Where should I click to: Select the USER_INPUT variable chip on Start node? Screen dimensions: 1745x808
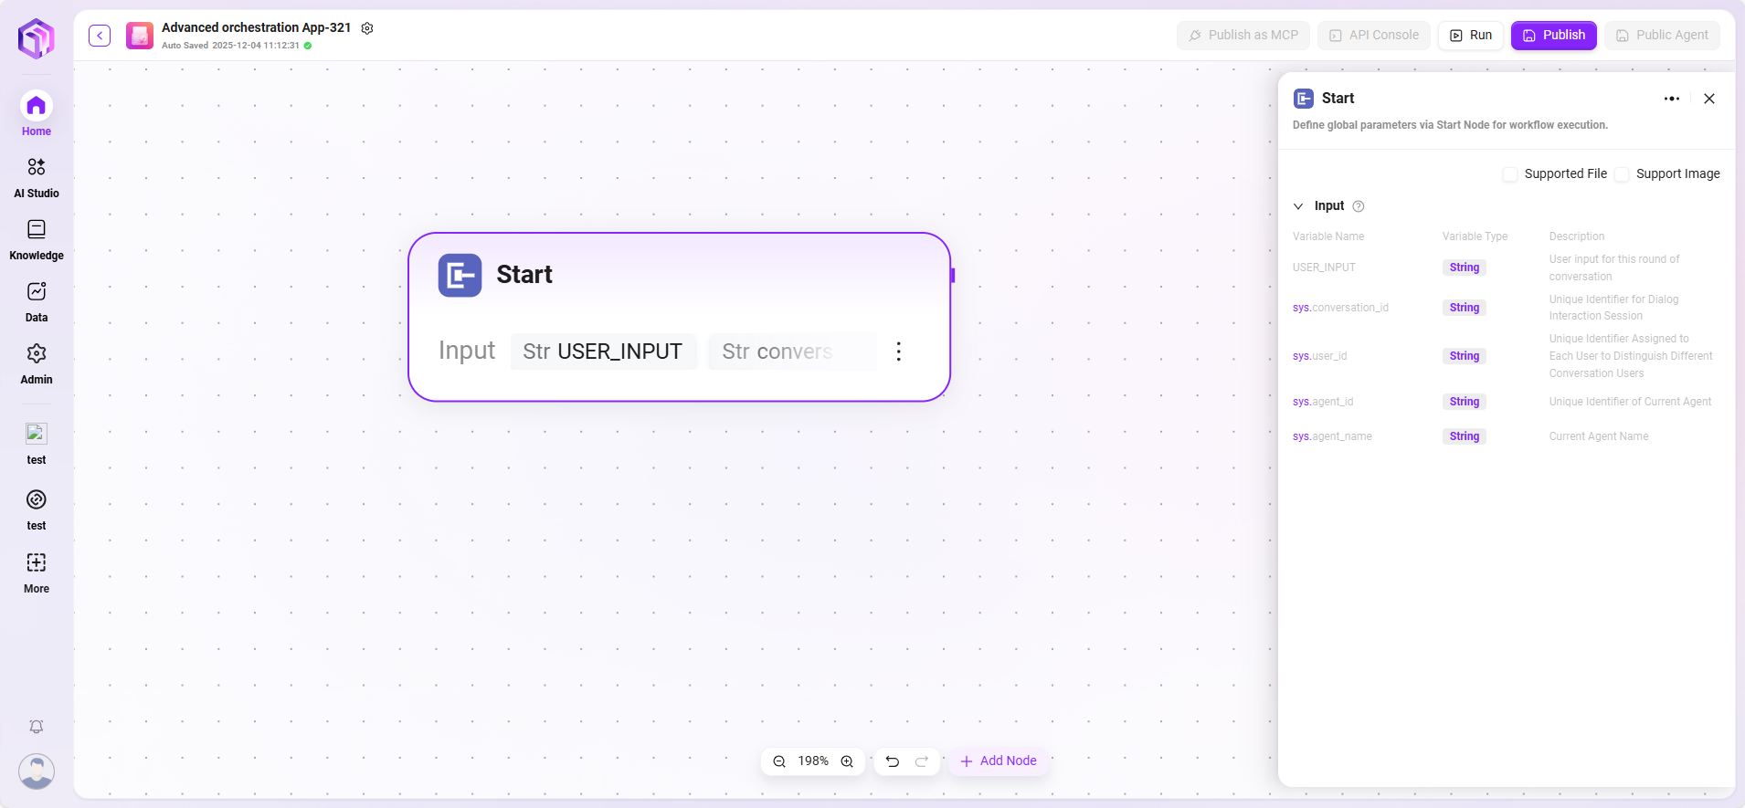coord(603,352)
